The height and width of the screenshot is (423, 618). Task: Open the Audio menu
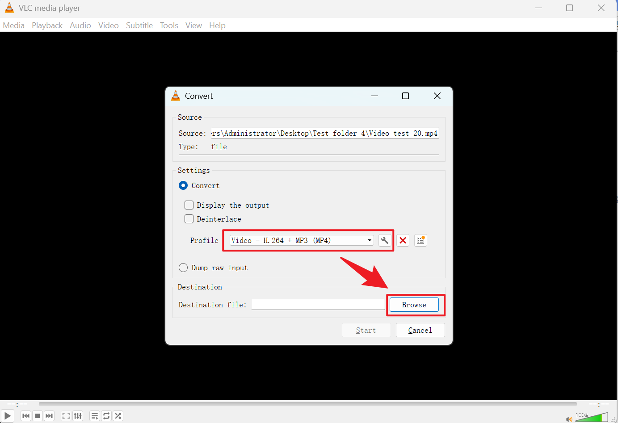click(80, 25)
